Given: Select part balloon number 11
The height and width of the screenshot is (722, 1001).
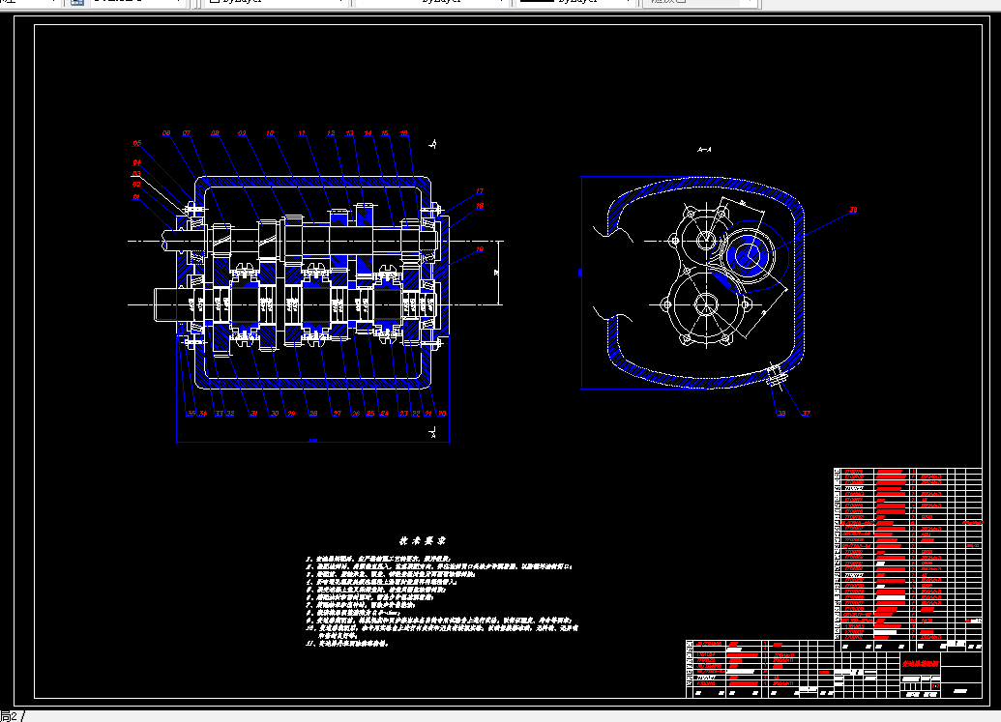Looking at the screenshot, I should 302,133.
